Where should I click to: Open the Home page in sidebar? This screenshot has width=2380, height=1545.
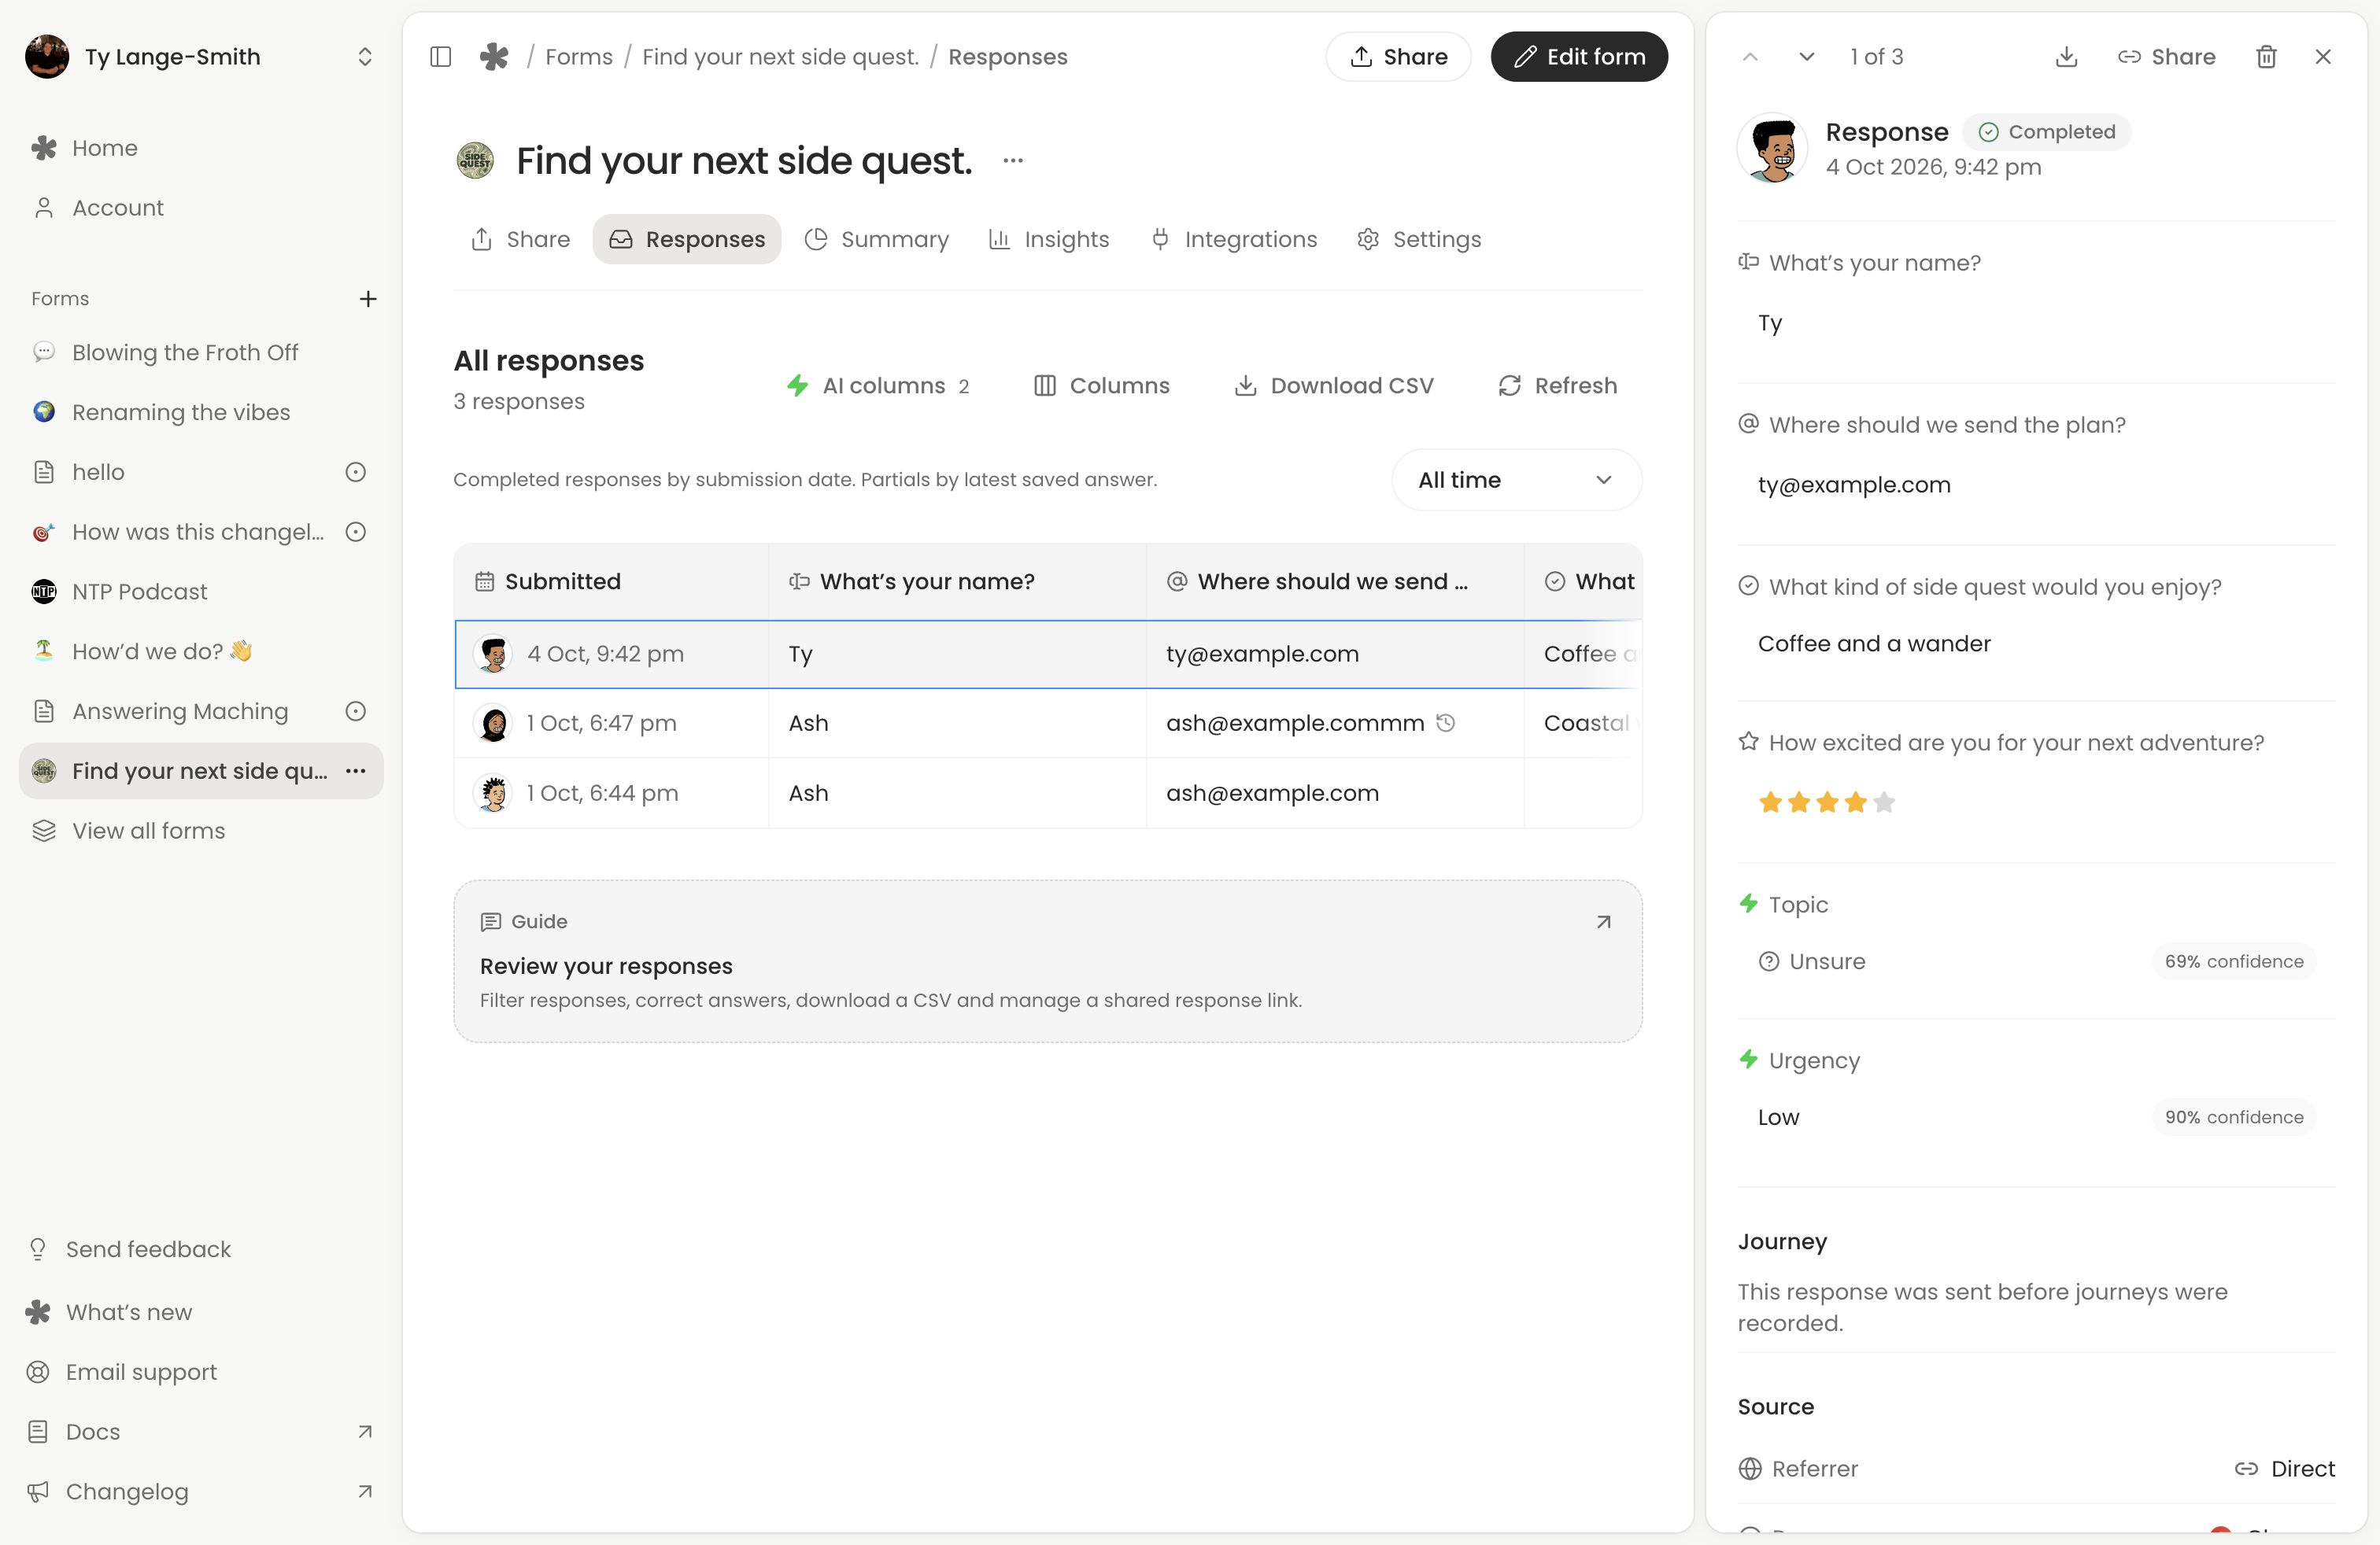pos(200,148)
